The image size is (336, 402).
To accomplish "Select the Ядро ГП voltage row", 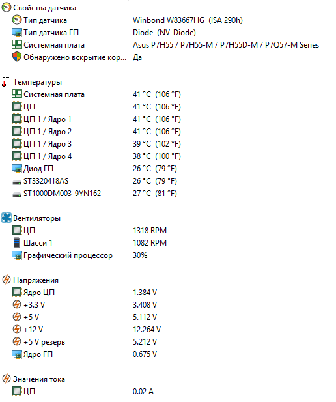I will 84,354.
